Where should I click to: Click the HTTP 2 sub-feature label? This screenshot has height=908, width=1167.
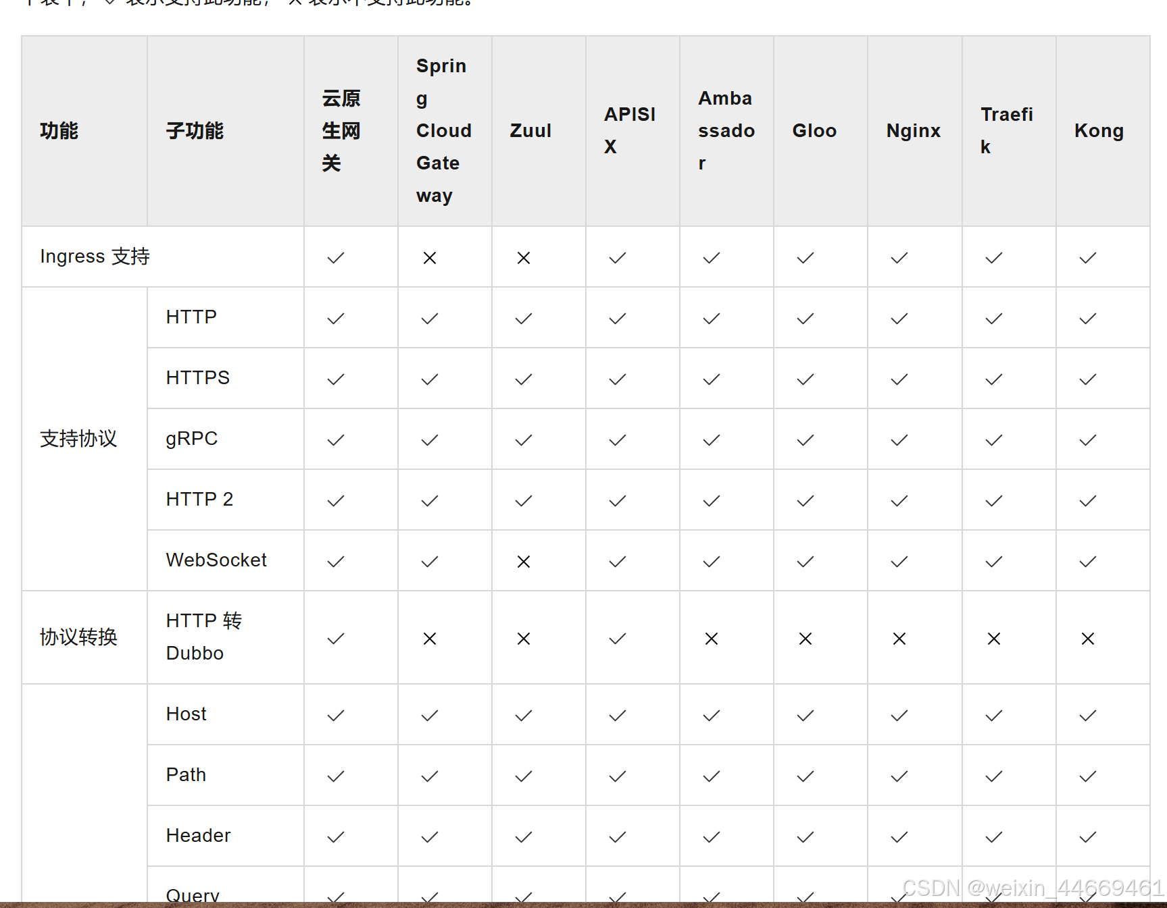tap(200, 500)
